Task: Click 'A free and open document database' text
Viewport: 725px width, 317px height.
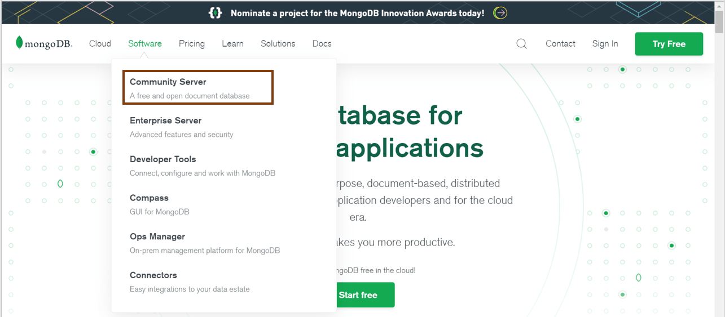Action: (190, 96)
